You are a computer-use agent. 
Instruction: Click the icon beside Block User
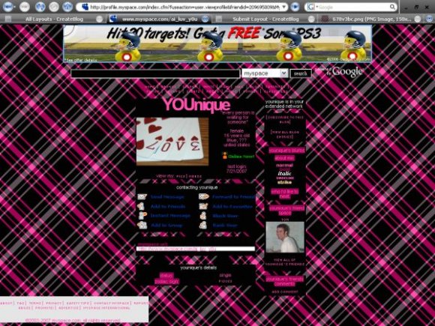coord(203,216)
